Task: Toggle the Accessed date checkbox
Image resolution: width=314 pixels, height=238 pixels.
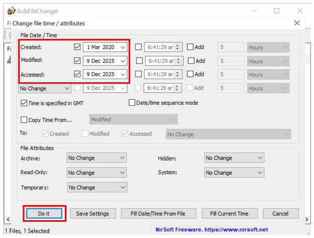Action: pos(77,74)
